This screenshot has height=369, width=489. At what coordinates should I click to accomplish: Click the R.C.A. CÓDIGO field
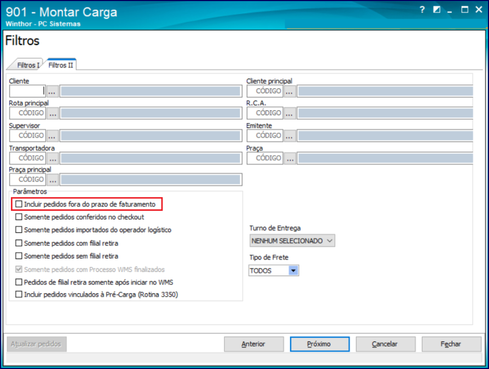click(265, 113)
